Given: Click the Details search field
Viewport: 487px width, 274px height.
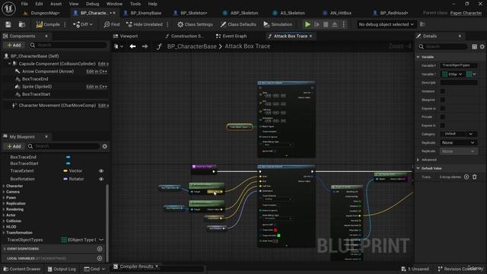Looking at the screenshot, I should (443, 46).
